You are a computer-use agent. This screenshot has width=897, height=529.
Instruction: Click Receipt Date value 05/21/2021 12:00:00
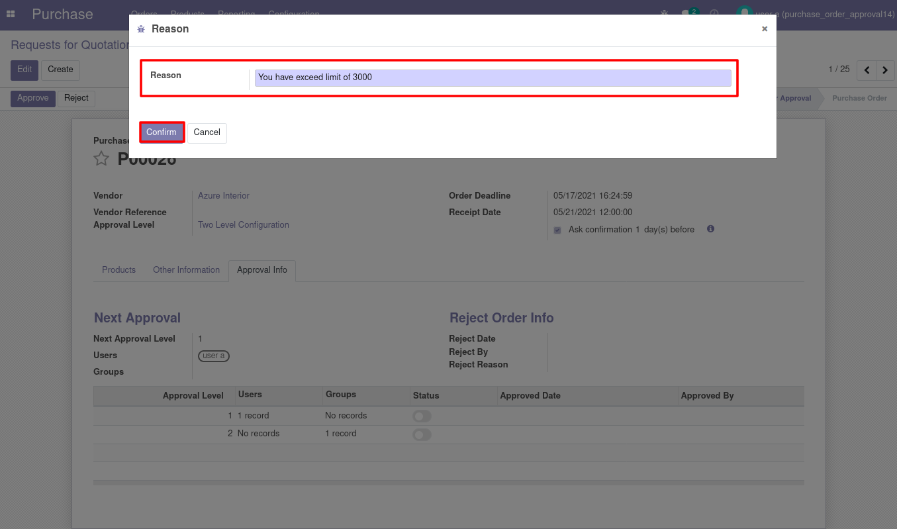(x=592, y=213)
